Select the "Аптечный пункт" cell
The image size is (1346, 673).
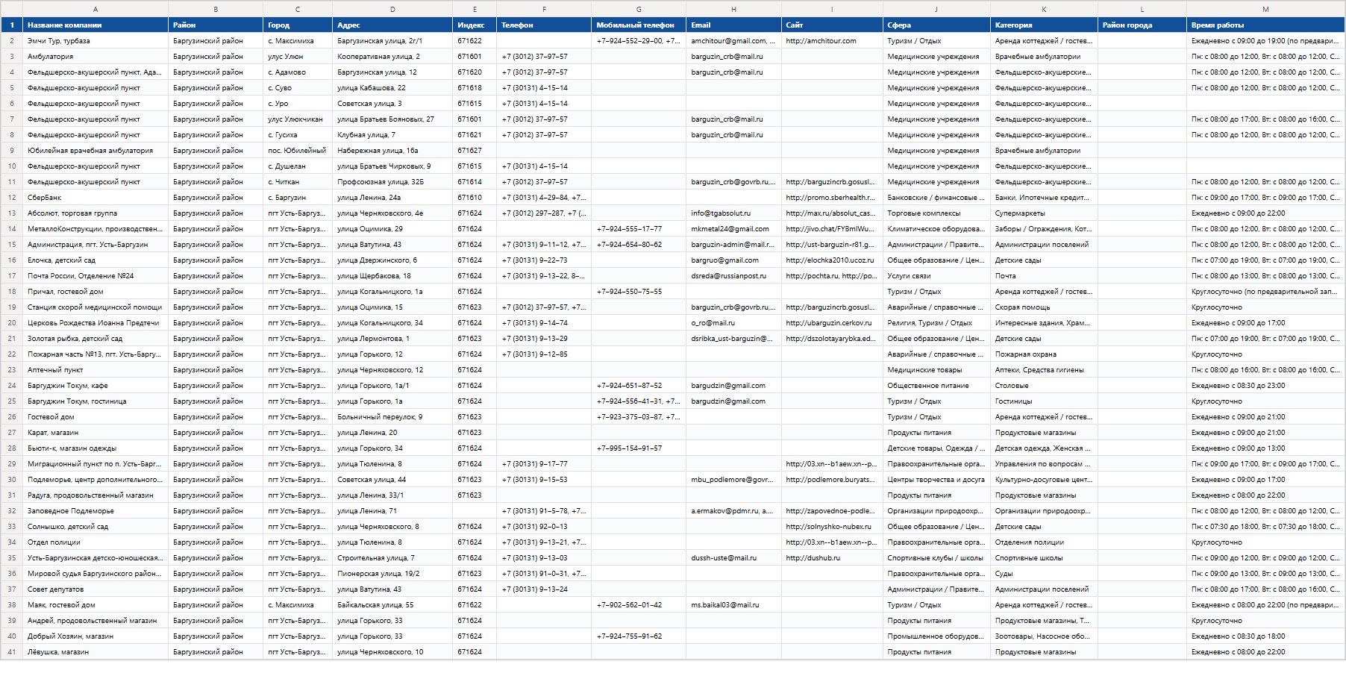click(x=96, y=370)
